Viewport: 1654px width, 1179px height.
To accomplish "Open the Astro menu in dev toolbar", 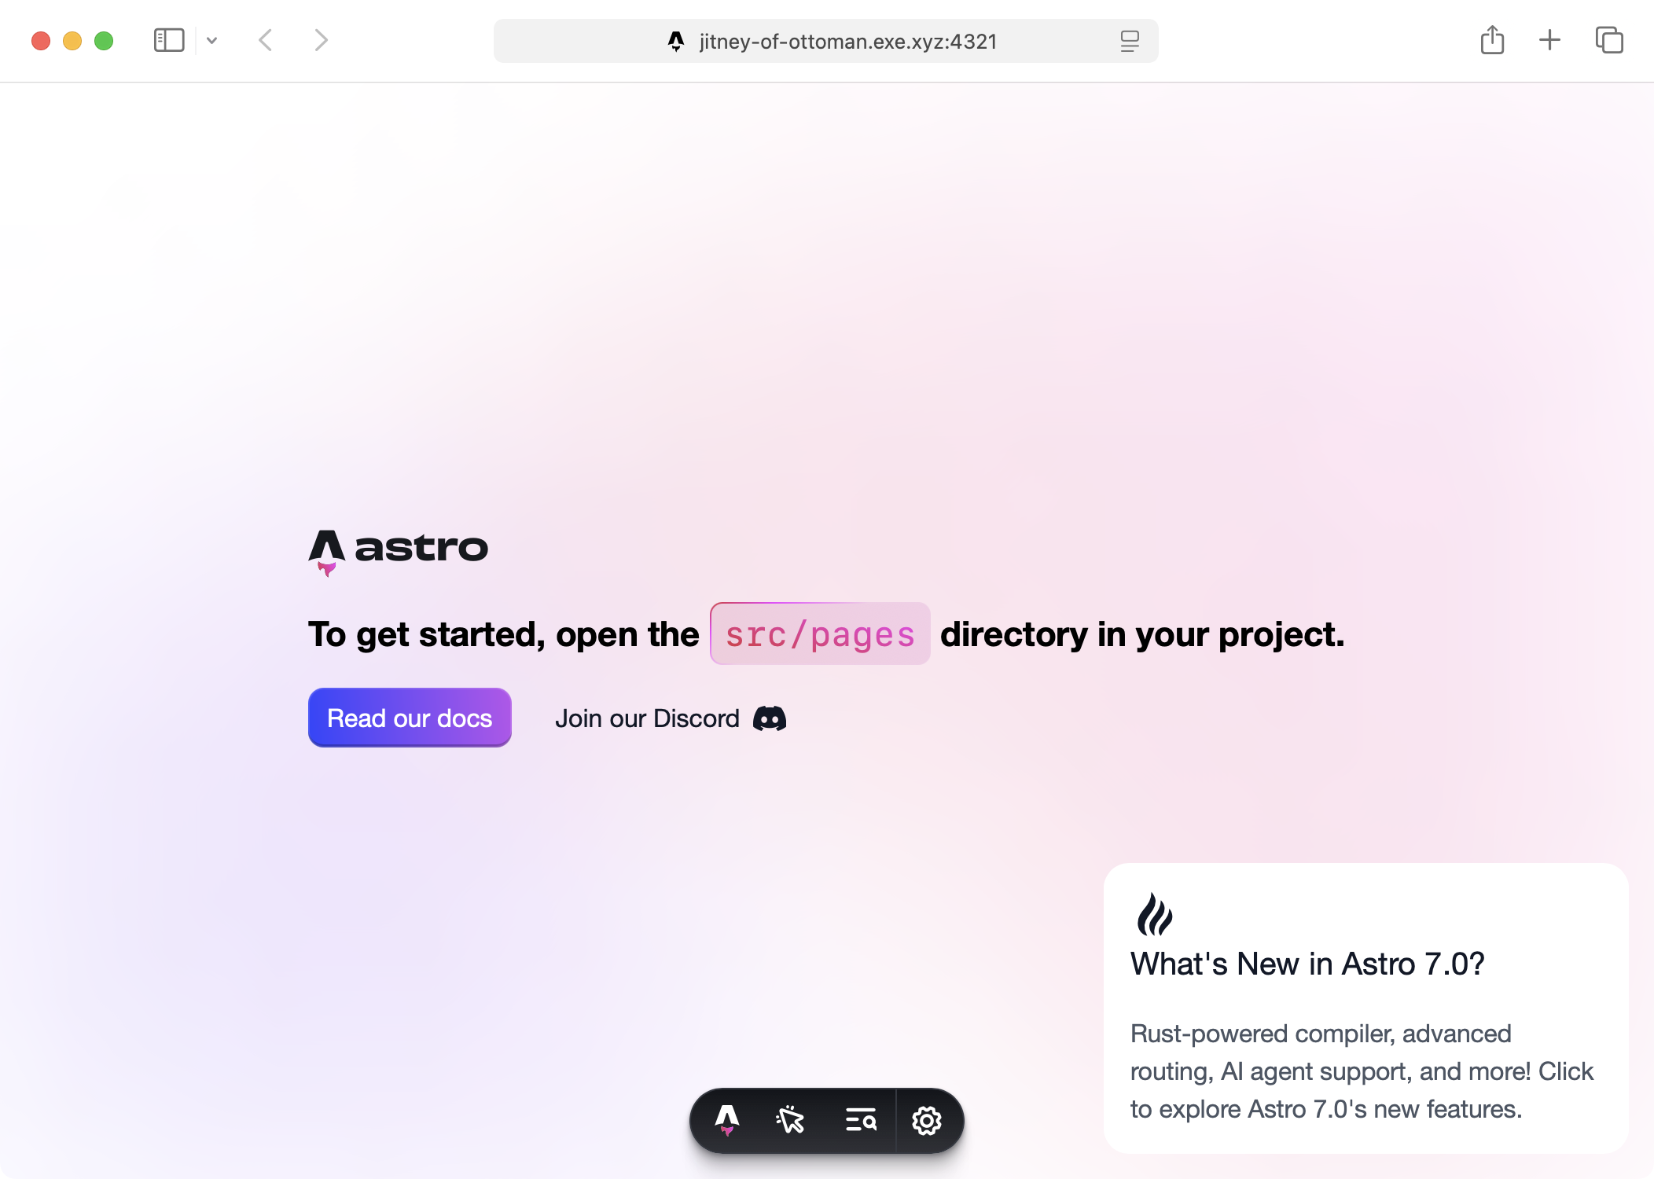I will point(727,1120).
